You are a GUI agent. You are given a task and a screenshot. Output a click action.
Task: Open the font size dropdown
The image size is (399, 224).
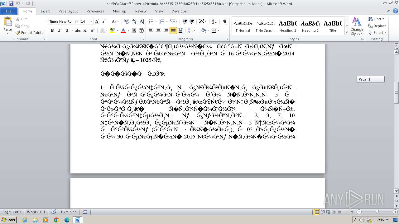[x=91, y=21]
